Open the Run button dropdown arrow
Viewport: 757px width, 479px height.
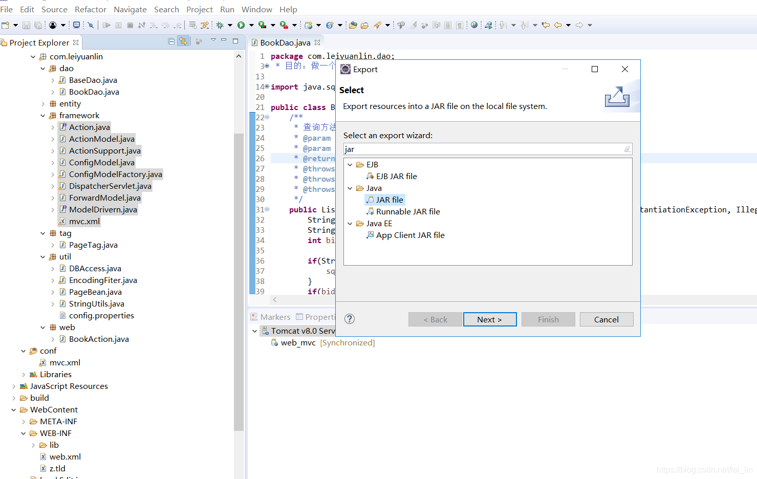[251, 25]
